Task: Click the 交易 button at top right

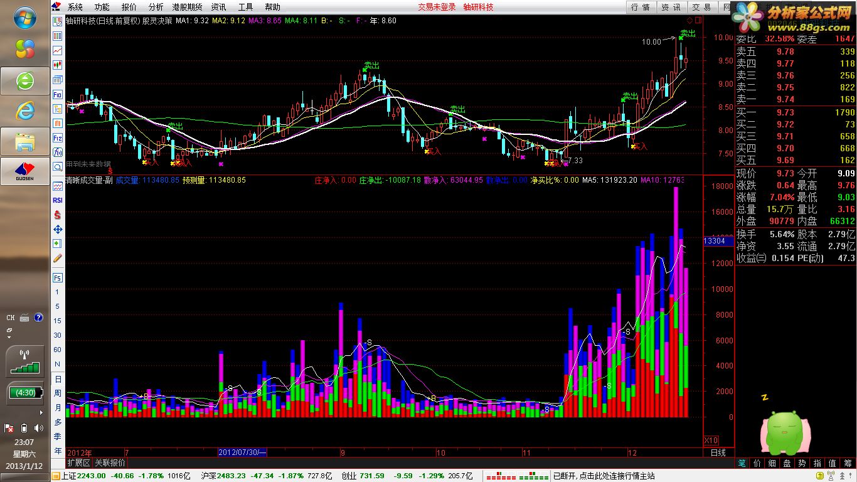Action: (x=701, y=7)
